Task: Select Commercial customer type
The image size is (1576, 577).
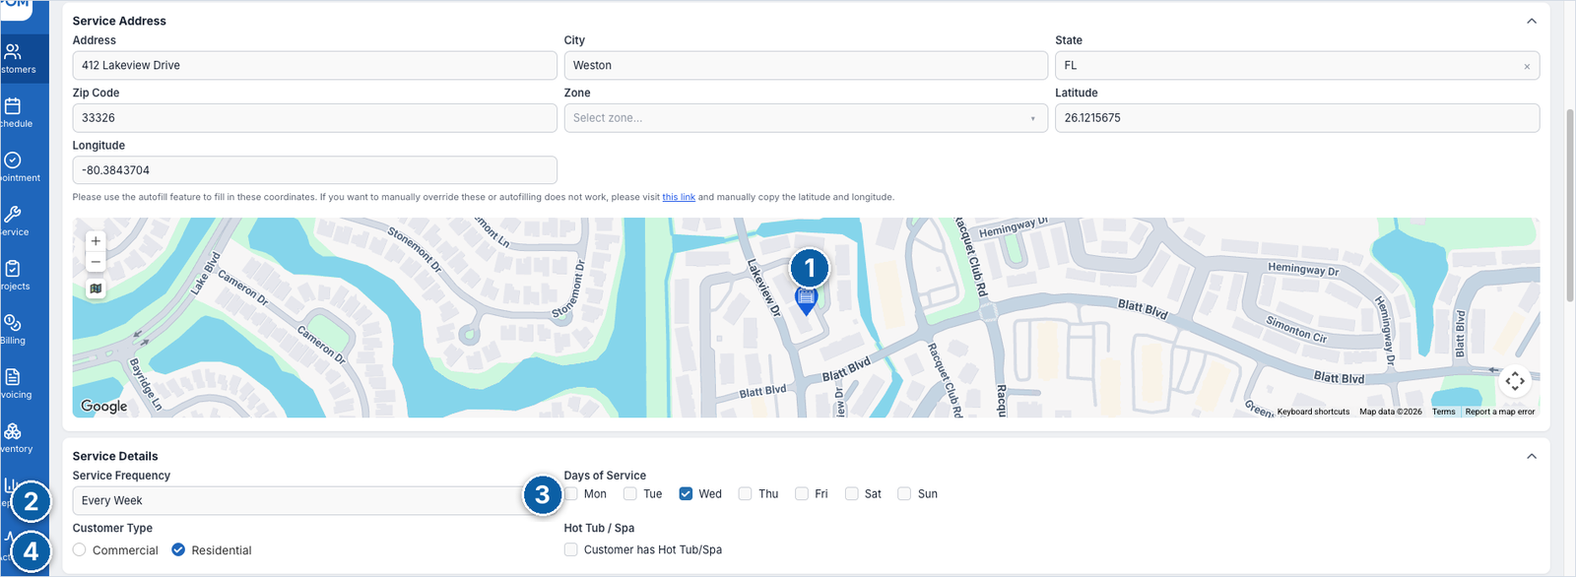Action: pyautogui.click(x=80, y=549)
